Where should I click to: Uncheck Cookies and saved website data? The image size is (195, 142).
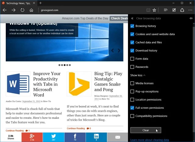pos(132,34)
